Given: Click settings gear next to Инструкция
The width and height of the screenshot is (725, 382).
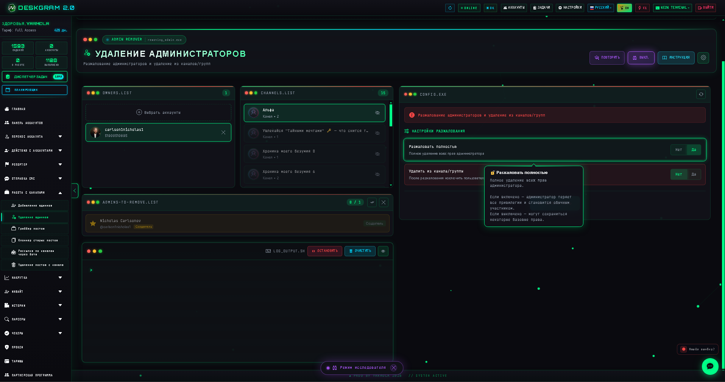Looking at the screenshot, I should coord(703,58).
